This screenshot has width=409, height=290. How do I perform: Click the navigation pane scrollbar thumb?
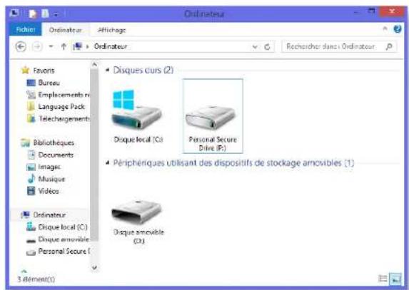(94, 155)
